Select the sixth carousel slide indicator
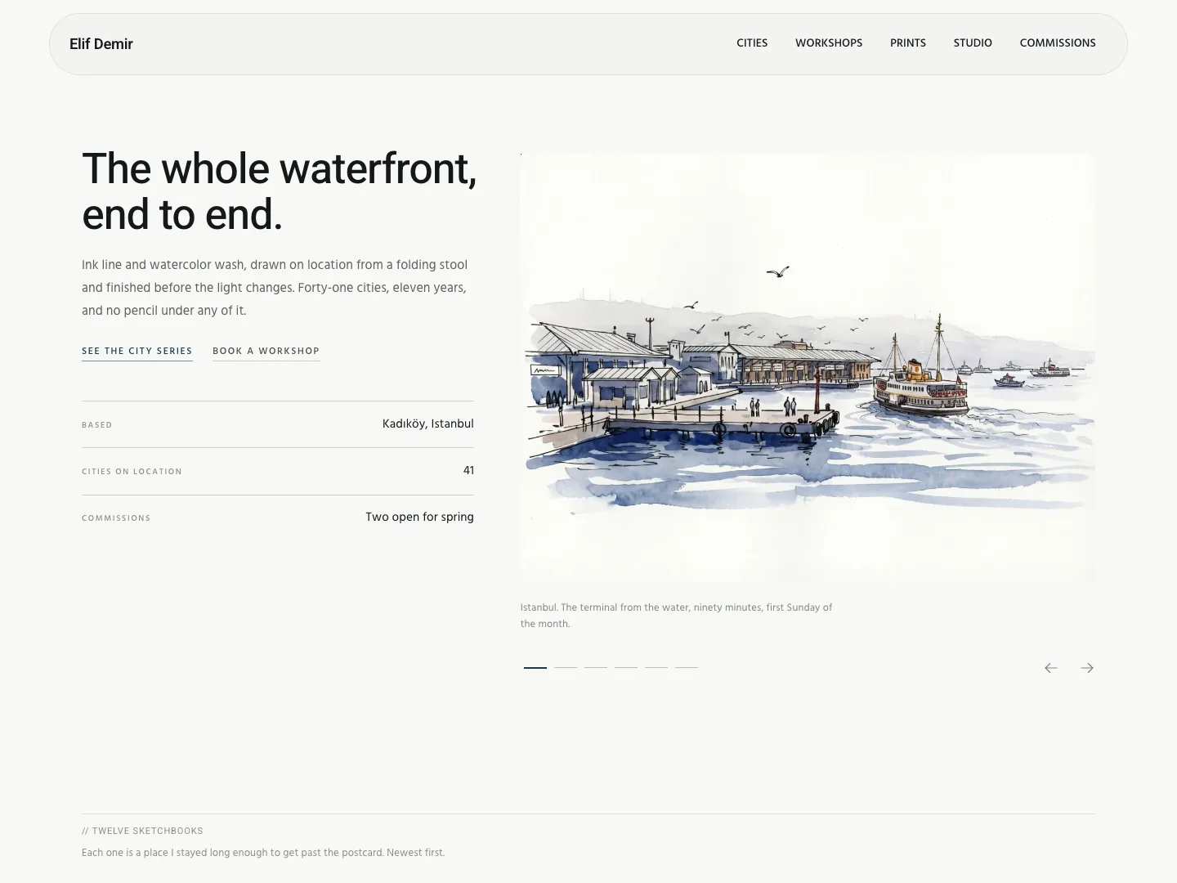 coord(687,668)
